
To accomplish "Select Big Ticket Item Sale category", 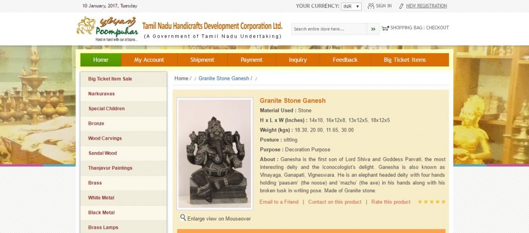I will tap(123, 79).
